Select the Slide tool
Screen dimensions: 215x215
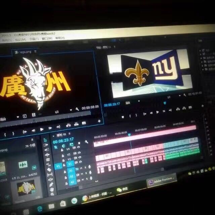50,179
